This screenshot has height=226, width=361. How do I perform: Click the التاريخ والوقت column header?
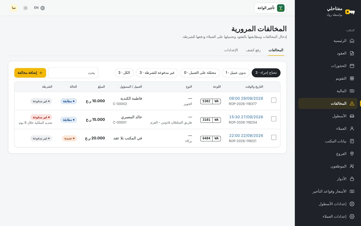tap(254, 87)
